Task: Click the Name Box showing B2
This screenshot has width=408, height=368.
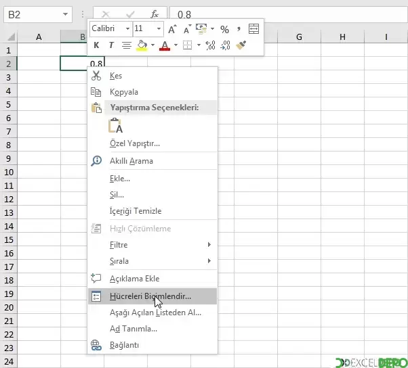Action: point(38,14)
